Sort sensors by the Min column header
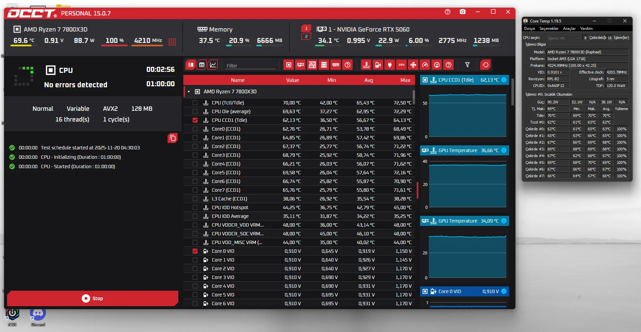Image resolution: width=641 pixels, height=332 pixels. [332, 80]
